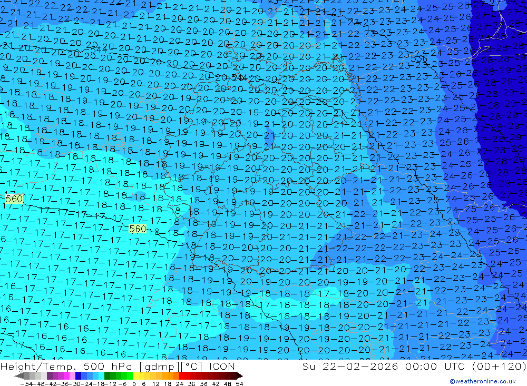Click the 54 legend scale maximum value
Viewport: 527px width, 386px height.
[x=239, y=384]
